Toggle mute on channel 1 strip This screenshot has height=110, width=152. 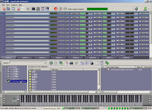point(59,13)
